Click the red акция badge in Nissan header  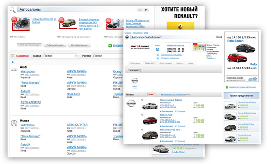151,94
